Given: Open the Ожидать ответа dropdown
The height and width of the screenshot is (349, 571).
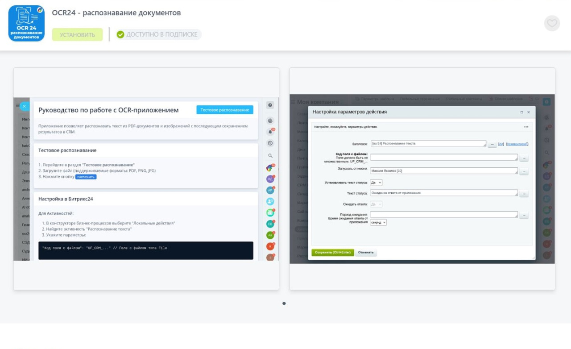Looking at the screenshot, I should pyautogui.click(x=376, y=204).
